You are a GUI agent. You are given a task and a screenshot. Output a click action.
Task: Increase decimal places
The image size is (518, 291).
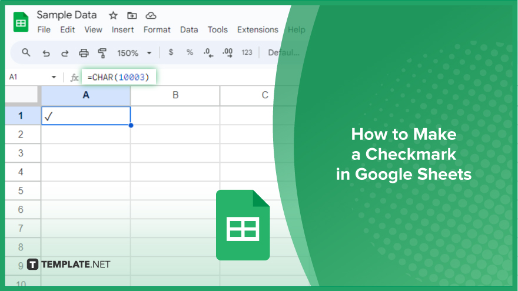click(227, 52)
